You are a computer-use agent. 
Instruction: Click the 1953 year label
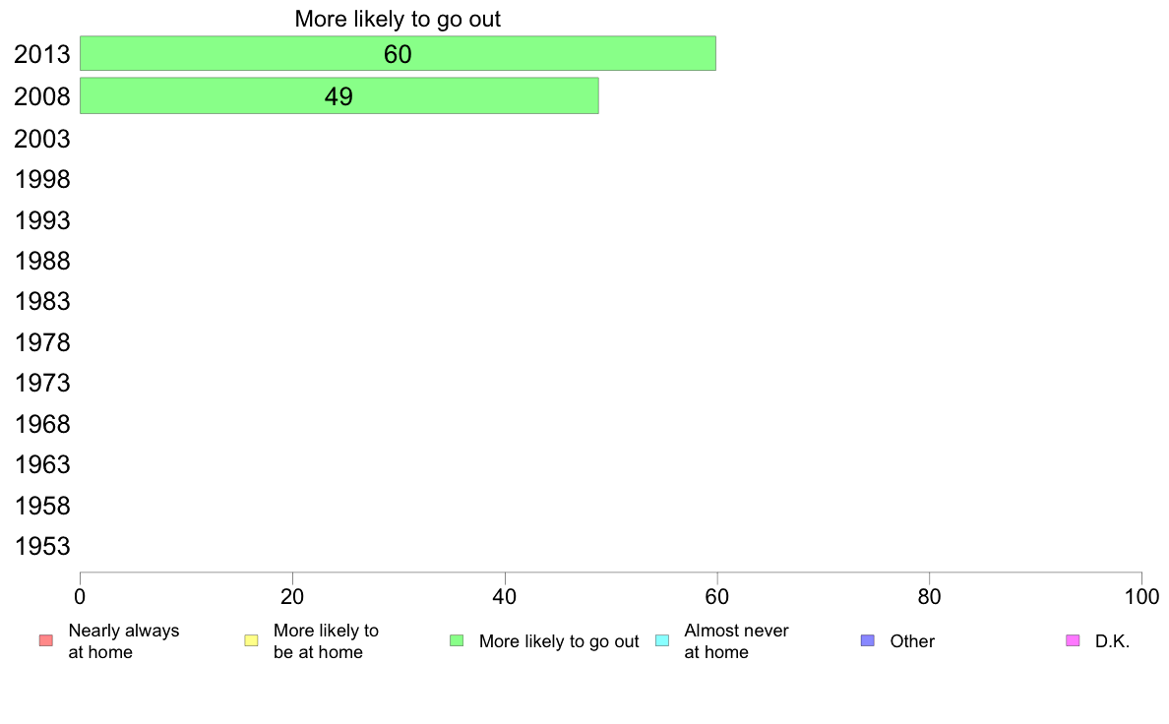(x=42, y=547)
